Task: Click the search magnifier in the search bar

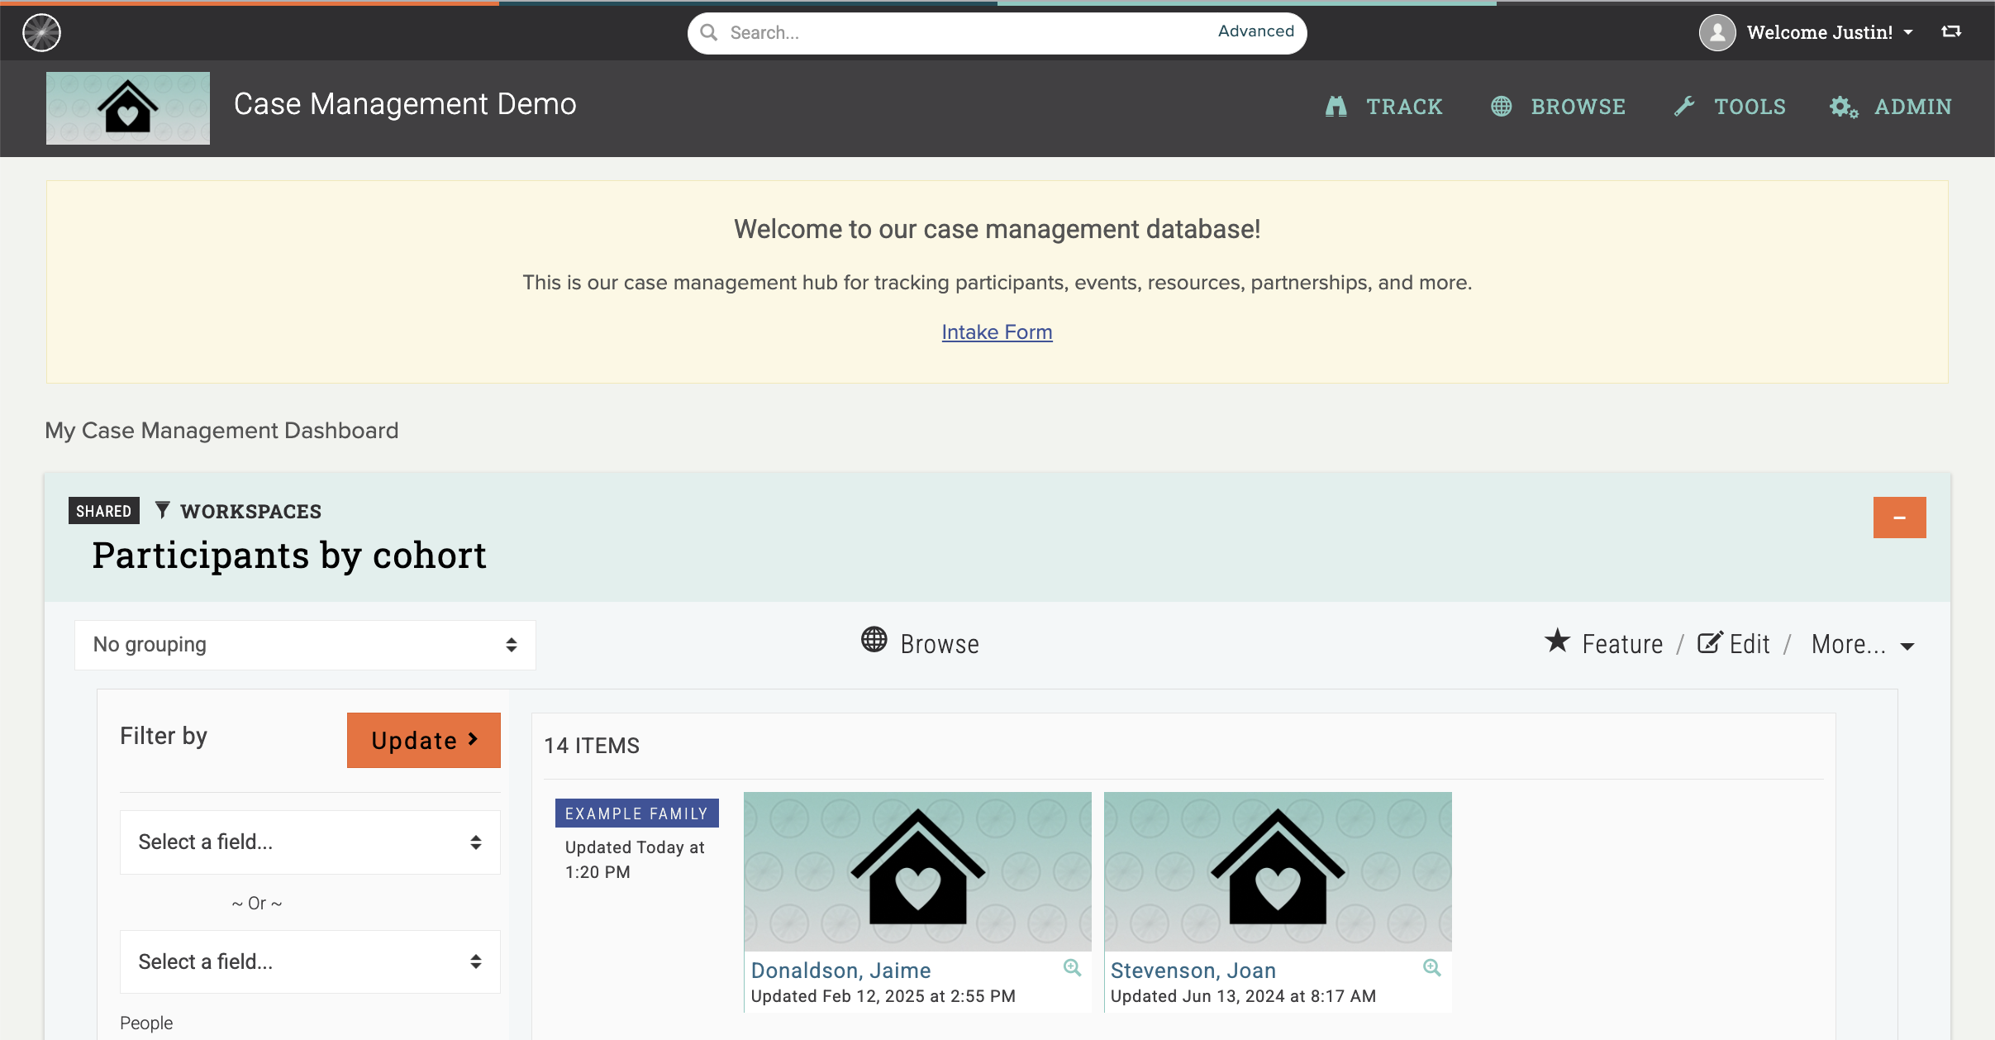Action: [x=710, y=32]
